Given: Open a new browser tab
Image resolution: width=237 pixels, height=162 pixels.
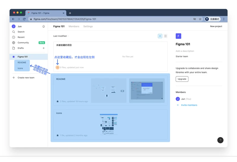Looking at the screenshot, I should [70, 13].
